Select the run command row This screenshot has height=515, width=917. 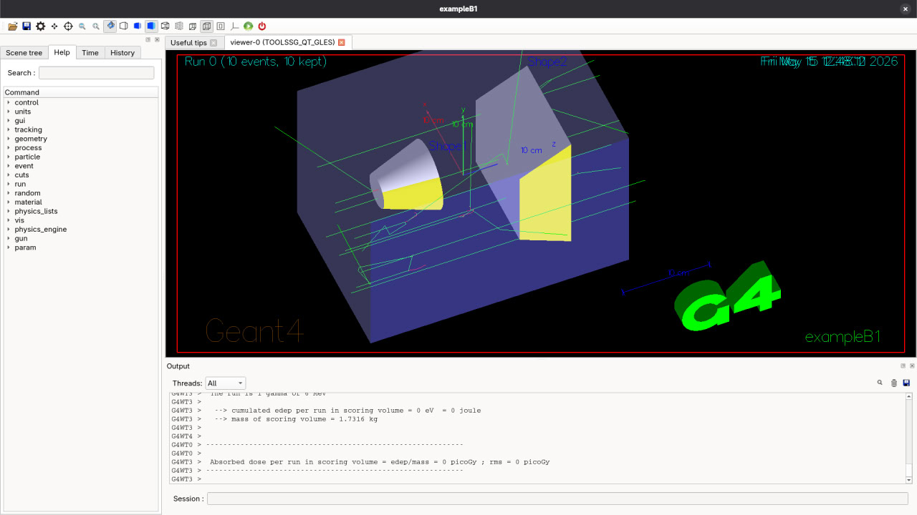81,184
